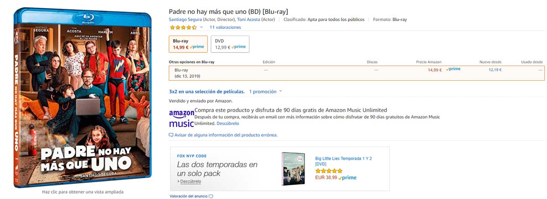Follow the Descúbrelo Amazon Music link
Image resolution: width=547 pixels, height=199 pixels.
click(x=227, y=123)
